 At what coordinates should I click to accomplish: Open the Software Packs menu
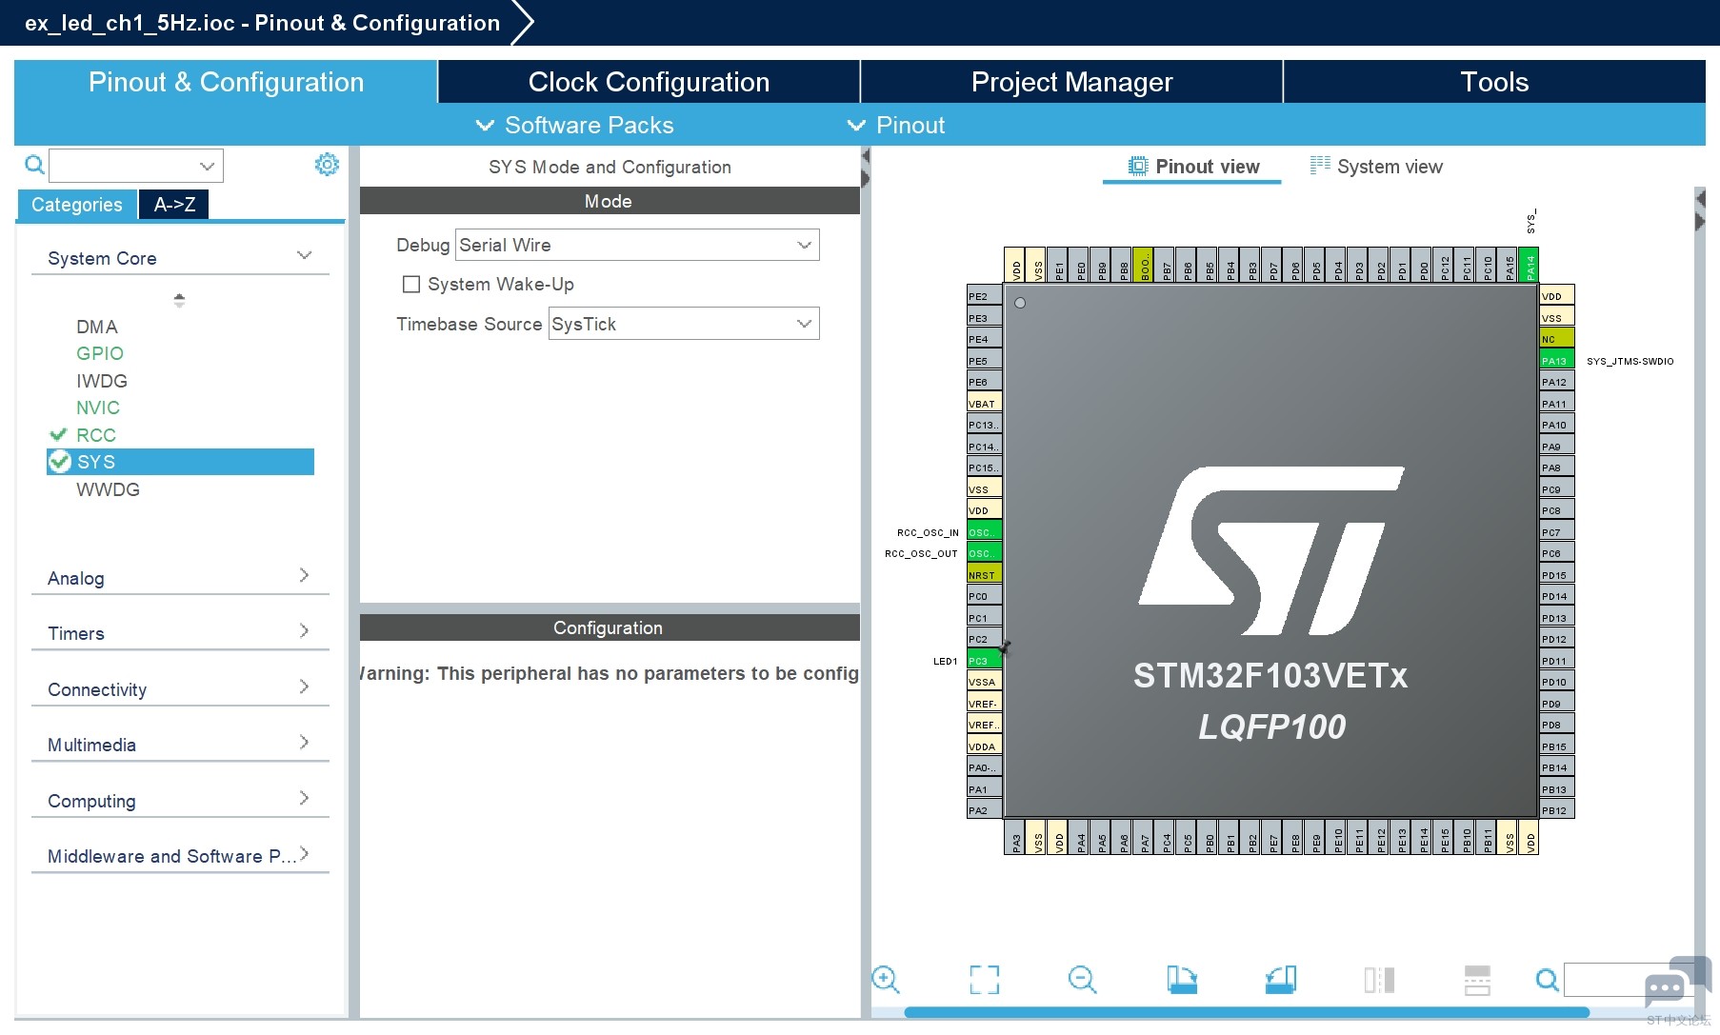pyautogui.click(x=574, y=125)
